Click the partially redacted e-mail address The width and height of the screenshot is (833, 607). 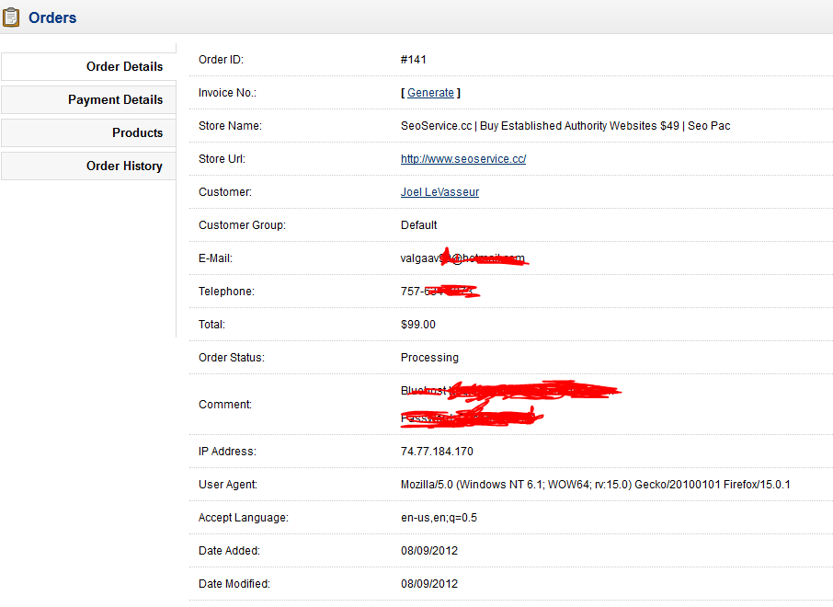pyautogui.click(x=463, y=258)
